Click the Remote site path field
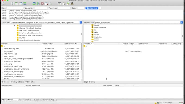Viewport: 185px width, 104px height. 137,22
